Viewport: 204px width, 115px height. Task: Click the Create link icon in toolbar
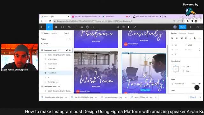coord(135,27)
